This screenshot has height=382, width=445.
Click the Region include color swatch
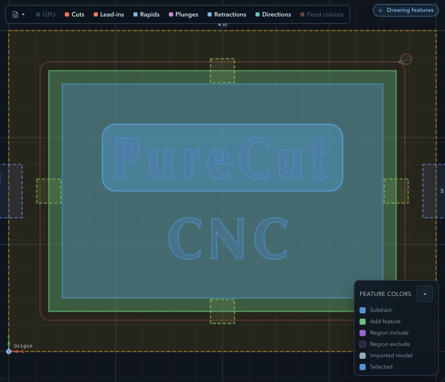point(363,333)
